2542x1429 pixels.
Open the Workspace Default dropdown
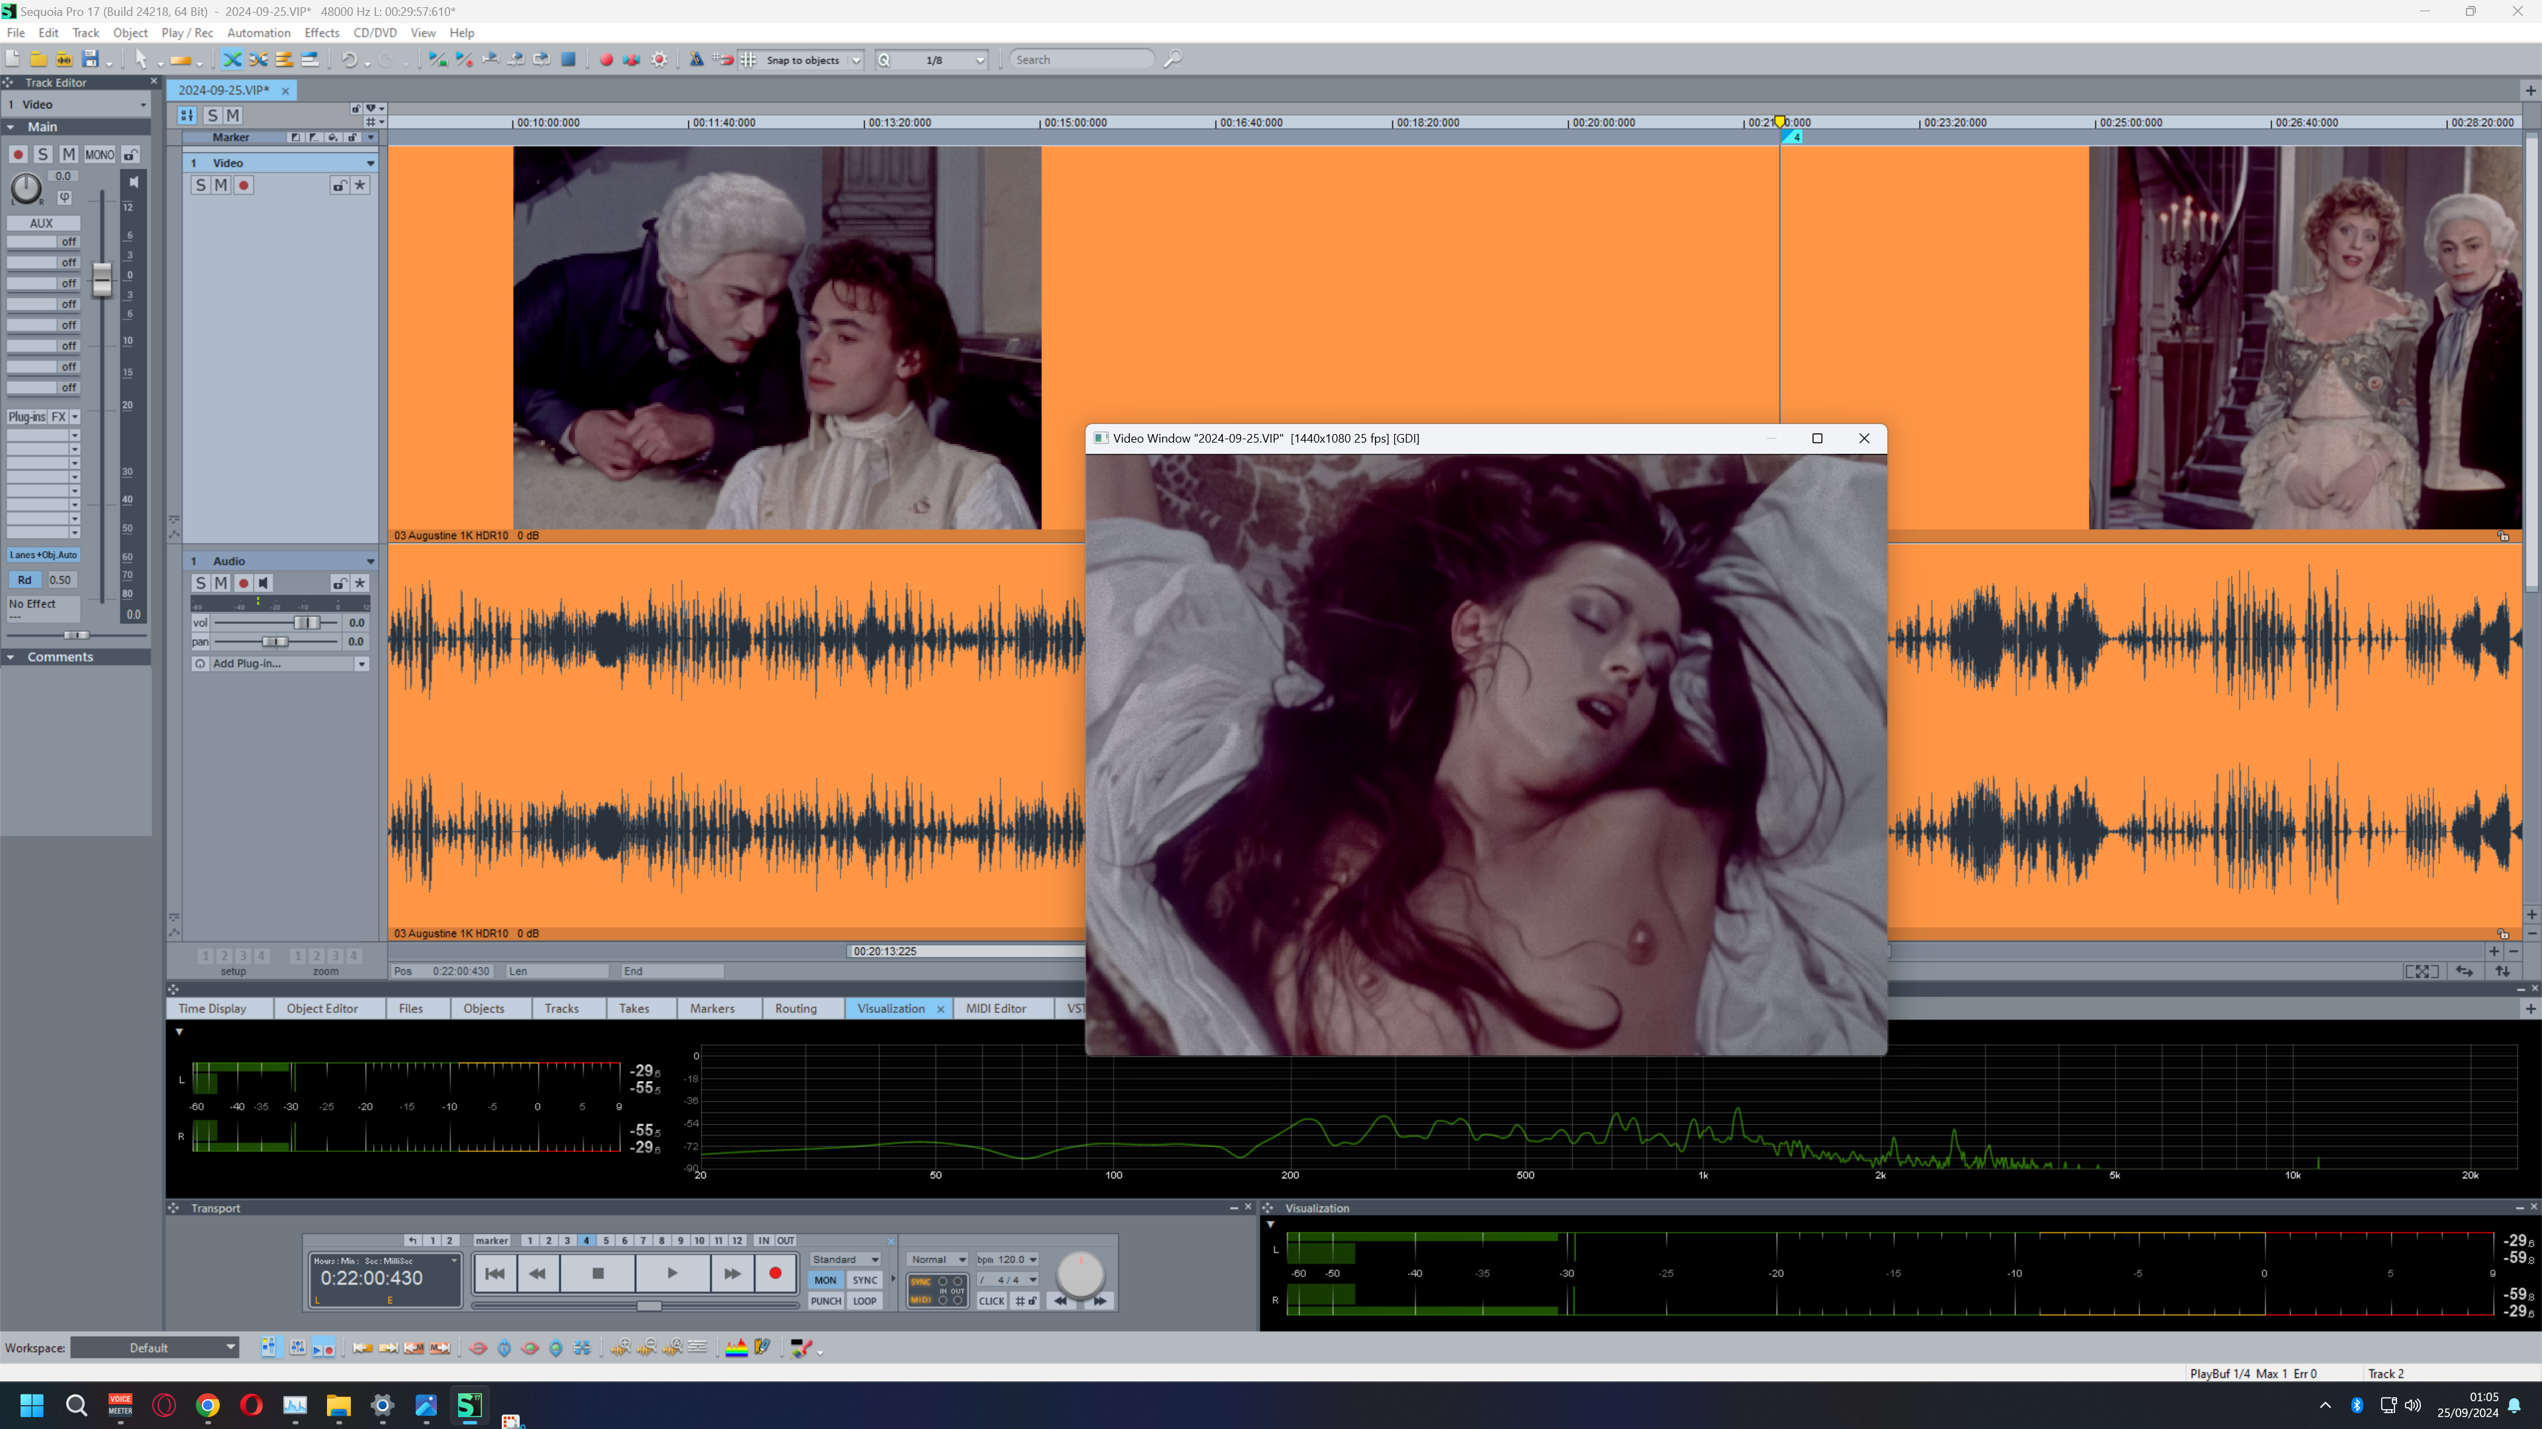point(154,1347)
